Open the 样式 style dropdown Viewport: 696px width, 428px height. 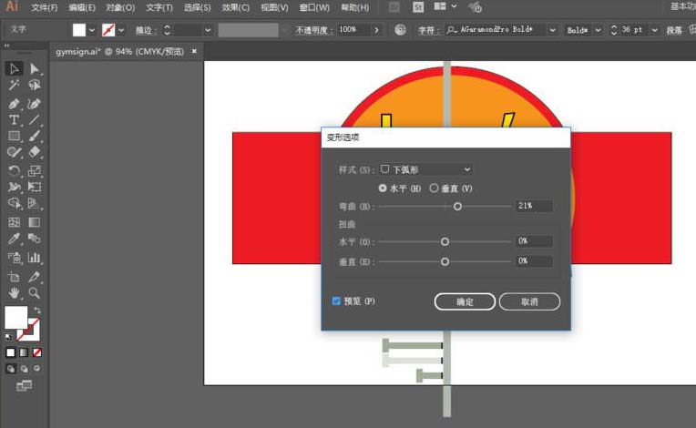[425, 169]
